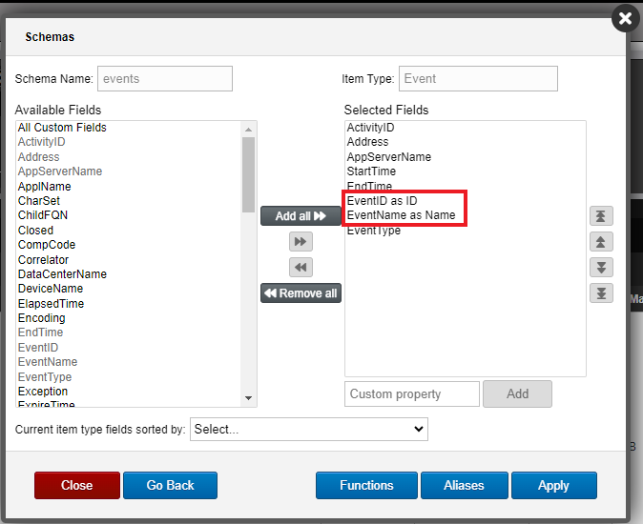The image size is (643, 524).
Task: Open the Aliases button
Action: point(465,485)
